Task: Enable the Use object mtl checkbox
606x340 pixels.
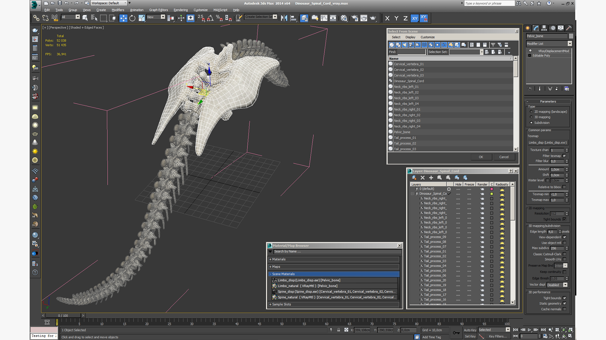Action: click(x=564, y=243)
